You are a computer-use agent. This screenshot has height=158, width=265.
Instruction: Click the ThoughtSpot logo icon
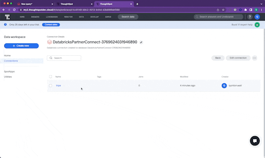pyautogui.click(x=7, y=17)
